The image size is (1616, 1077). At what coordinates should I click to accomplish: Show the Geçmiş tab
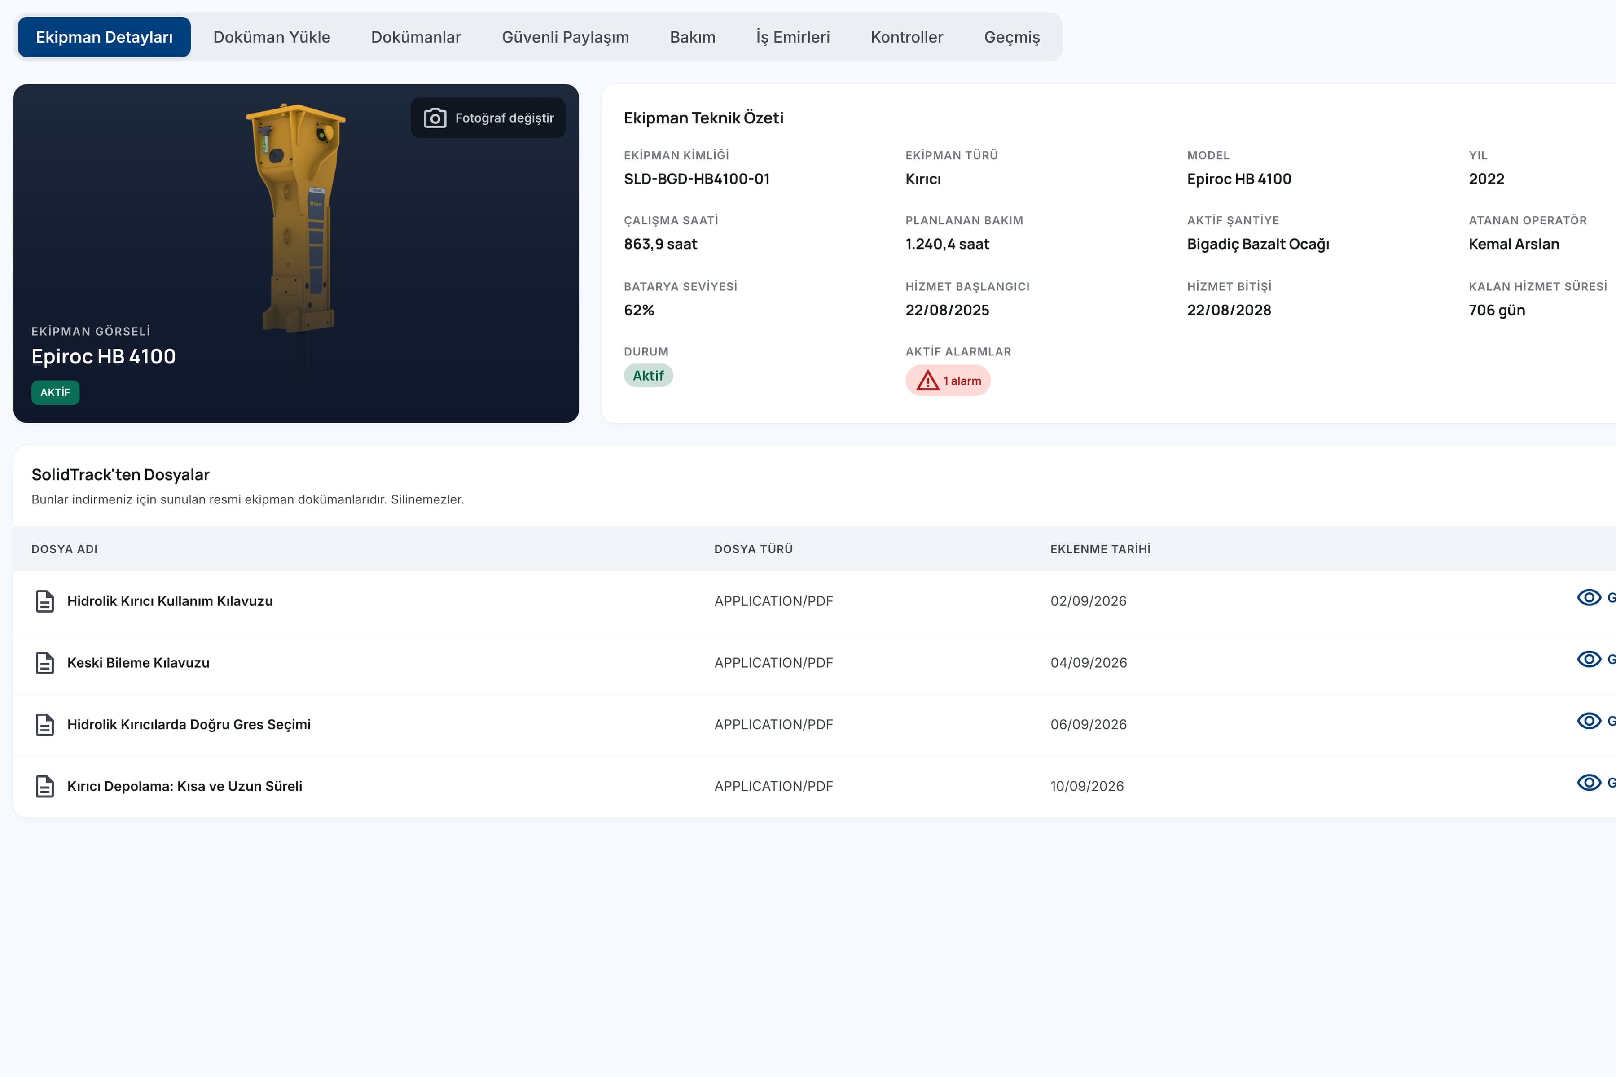[x=1011, y=37]
